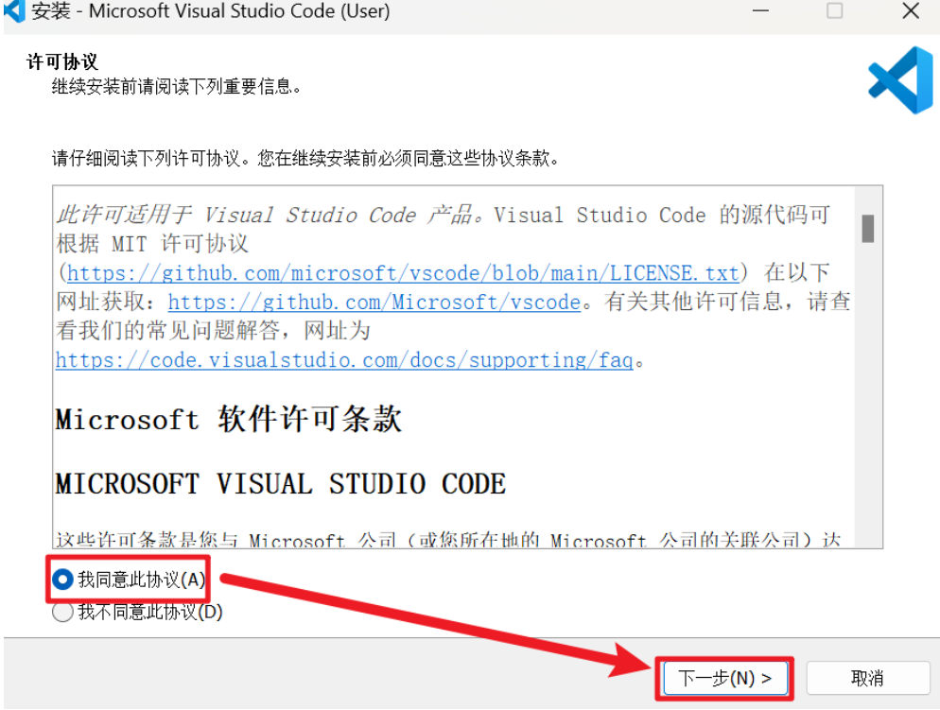The width and height of the screenshot is (940, 710).
Task: Open the github.com/Microsoft/vscode link
Action: click(x=374, y=302)
